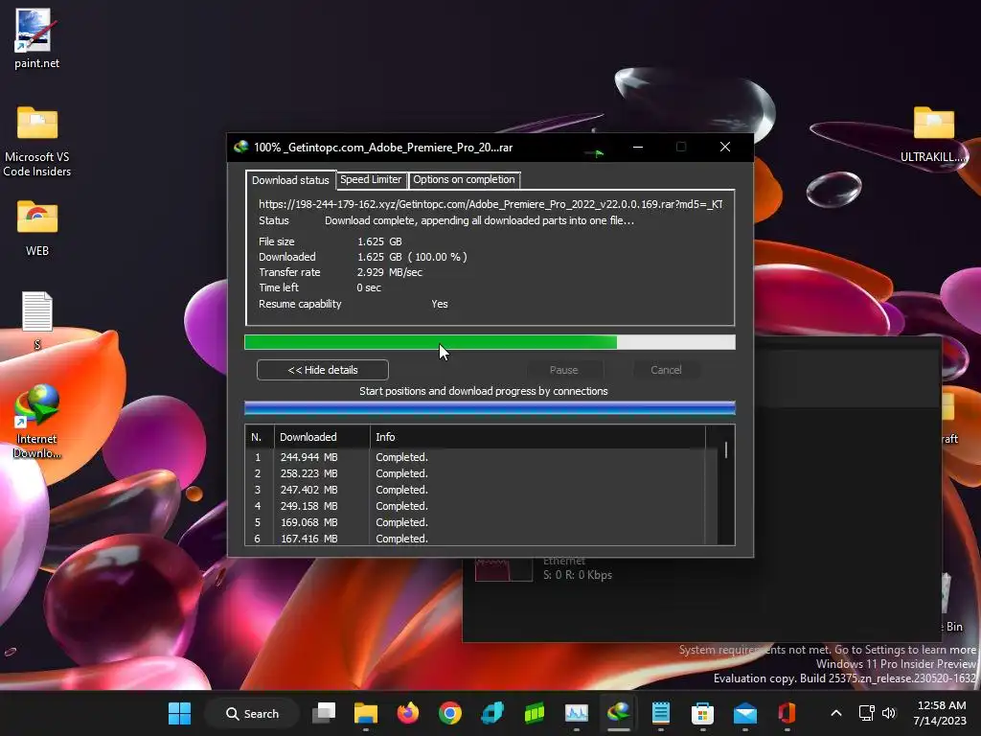Select connection row with 244.944 MB
Screen dimensions: 981x736
pyautogui.click(x=475, y=457)
